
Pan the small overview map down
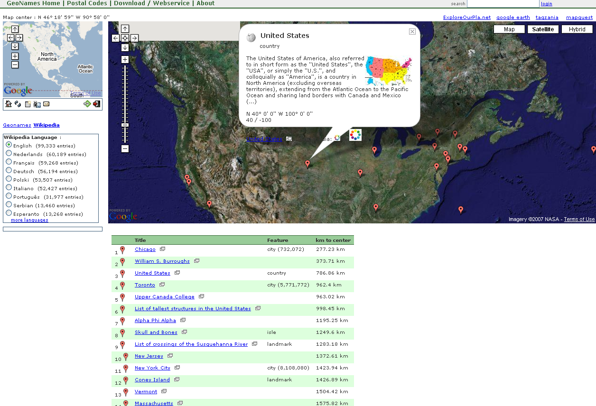(15, 46)
